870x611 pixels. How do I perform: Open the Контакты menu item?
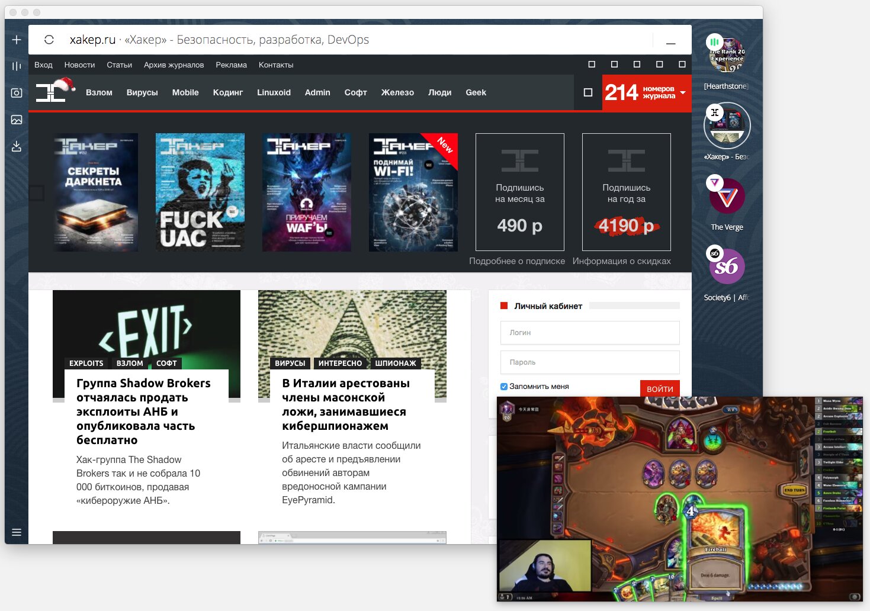point(276,65)
